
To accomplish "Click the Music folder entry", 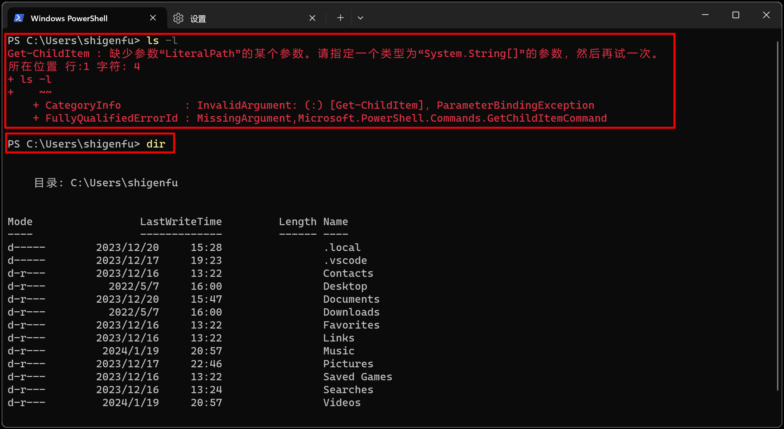I will coord(339,350).
